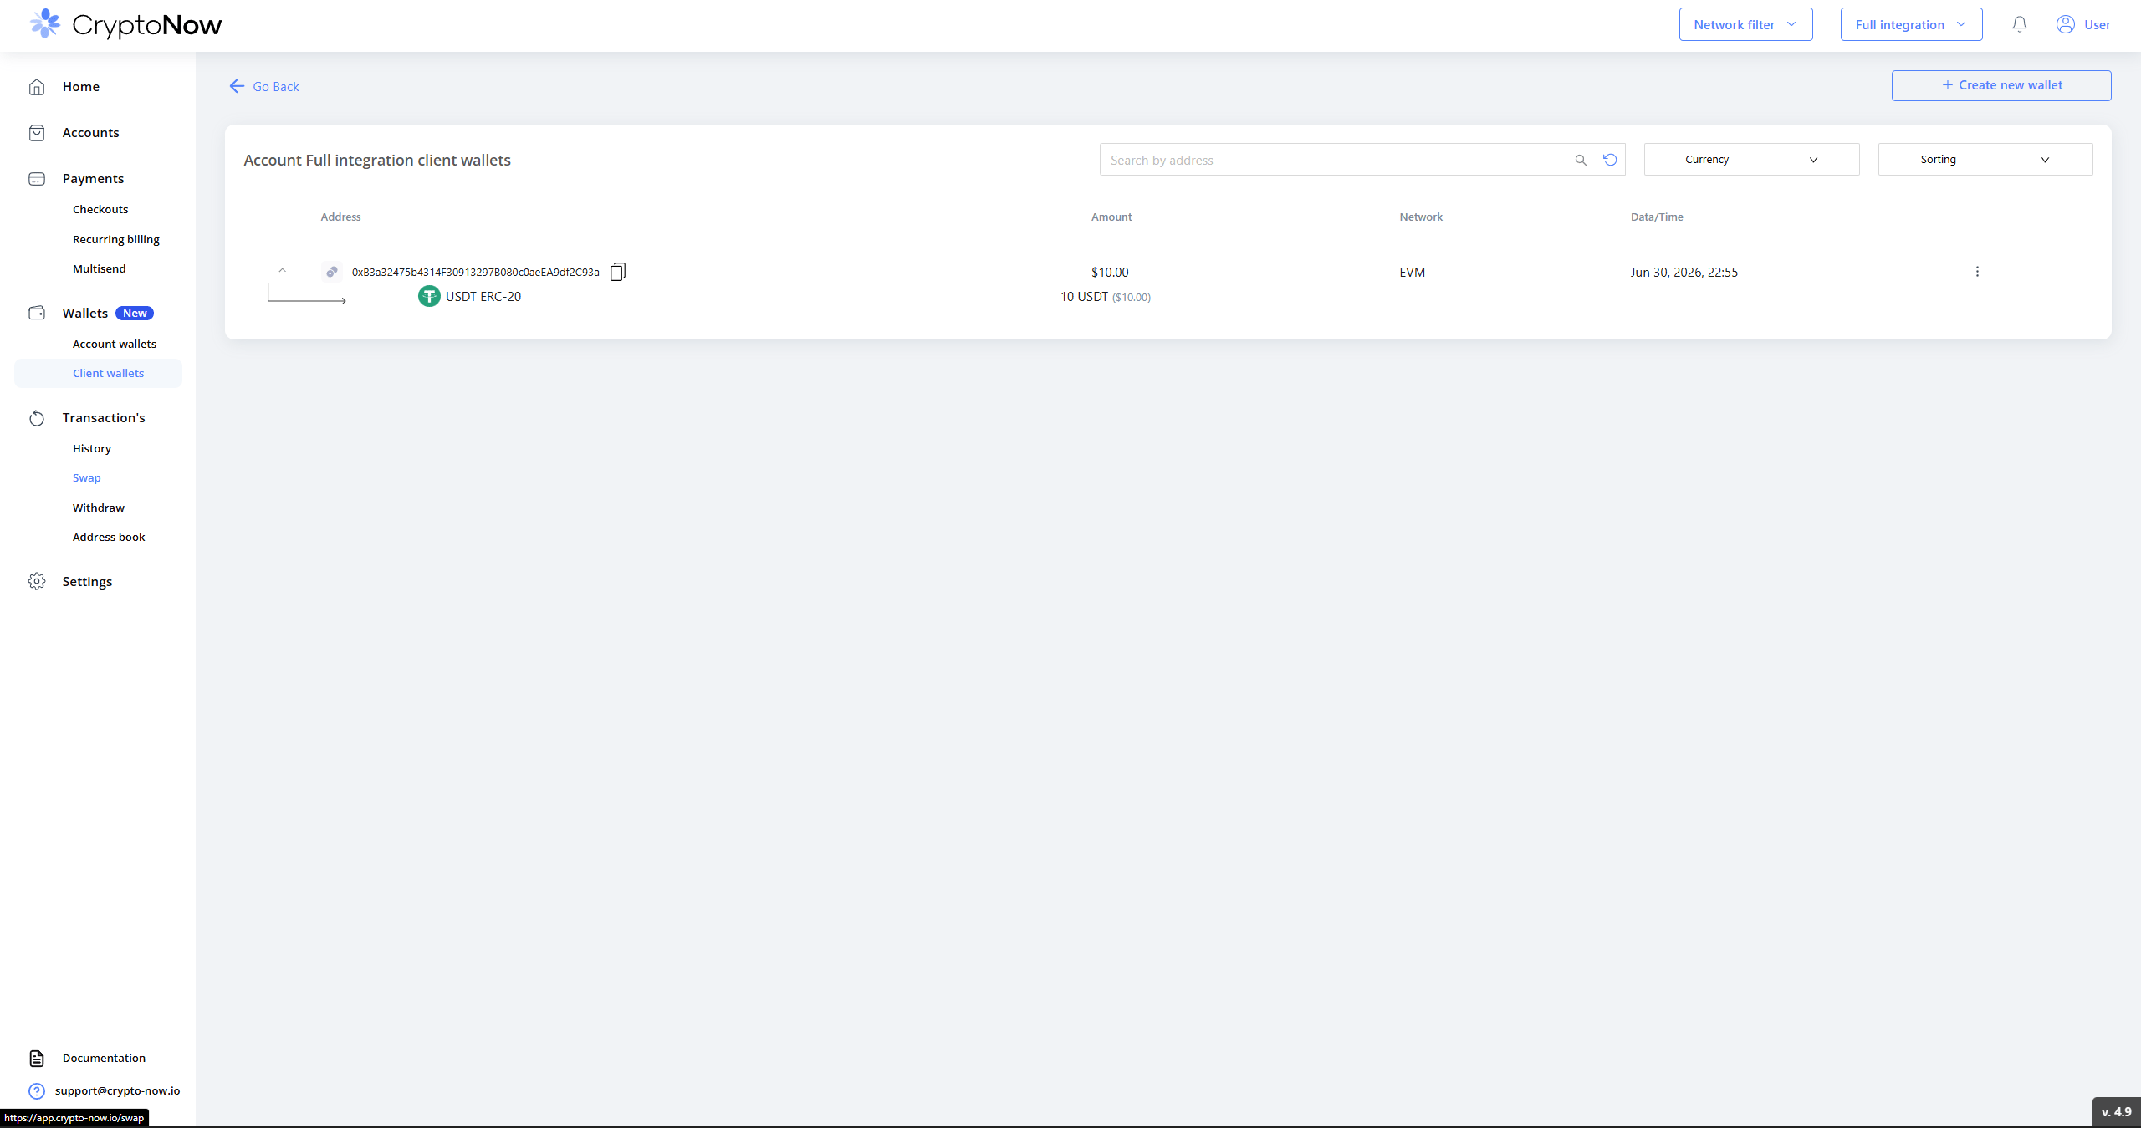Click the v. 4.9 version badge
This screenshot has height=1128, width=2141.
(x=2117, y=1112)
